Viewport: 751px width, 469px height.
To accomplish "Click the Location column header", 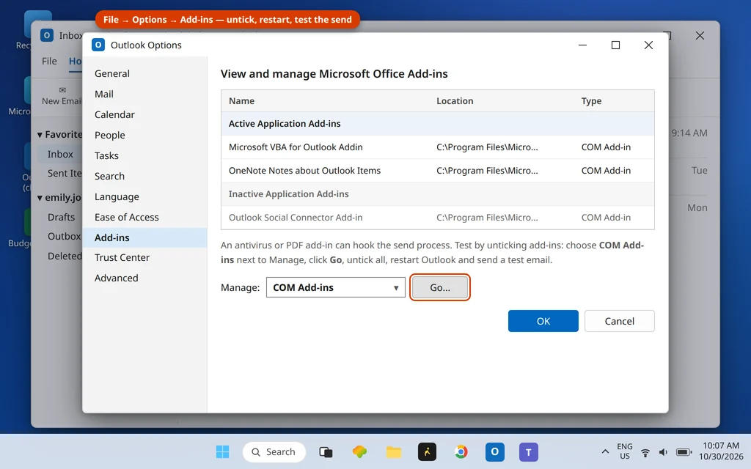I will coord(455,101).
